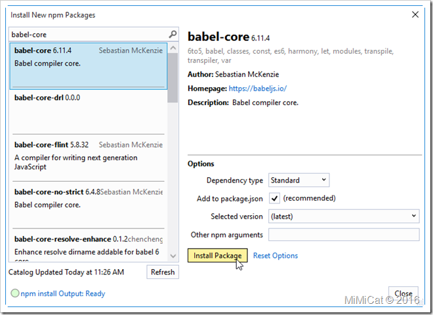Click the keyword tags starting with 6to5

coord(291,56)
